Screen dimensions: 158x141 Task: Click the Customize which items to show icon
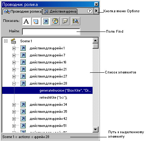76,21
